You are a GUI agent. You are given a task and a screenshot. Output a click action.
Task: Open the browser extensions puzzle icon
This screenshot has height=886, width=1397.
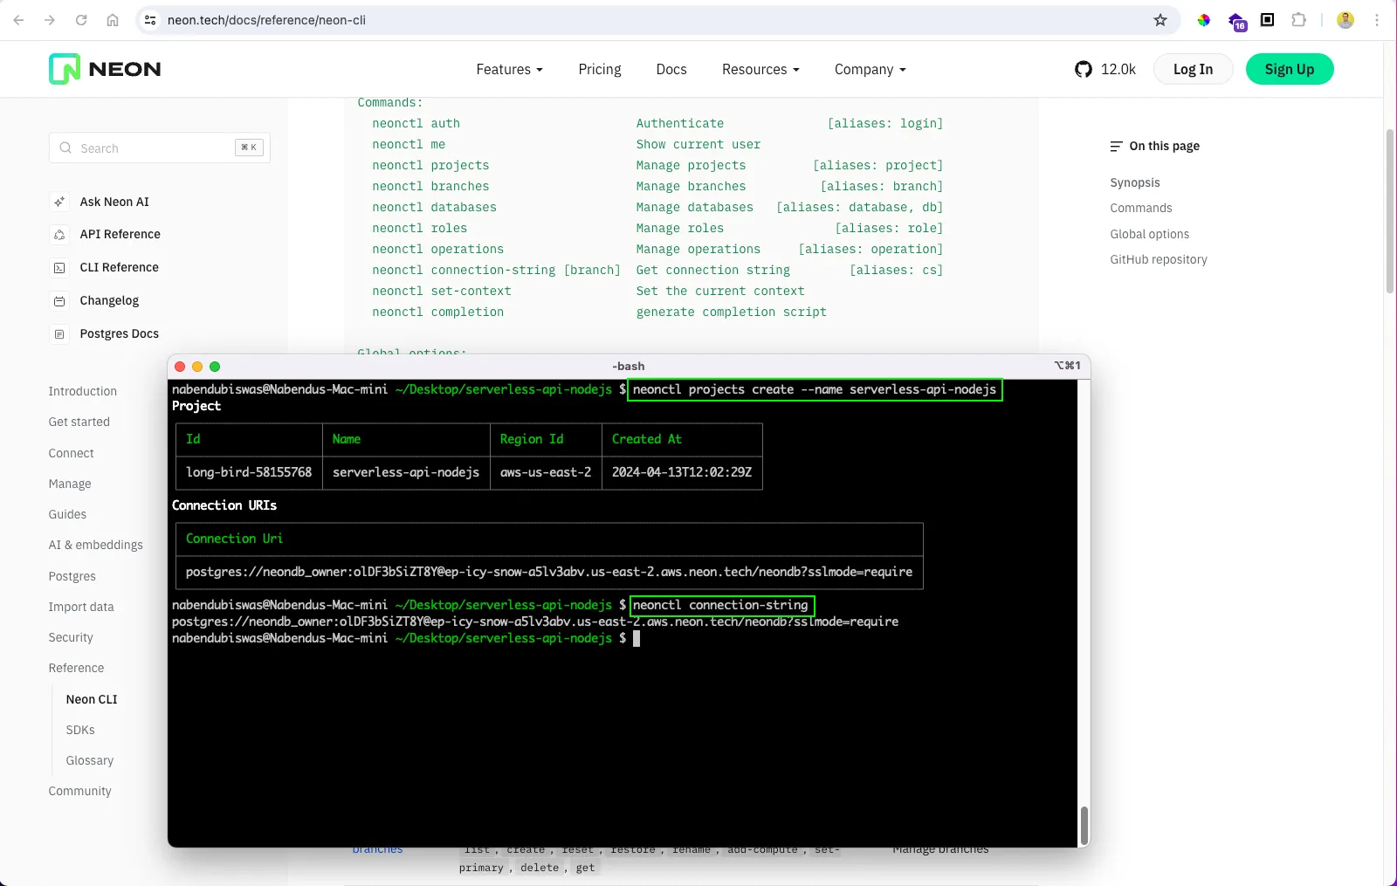coord(1299,20)
